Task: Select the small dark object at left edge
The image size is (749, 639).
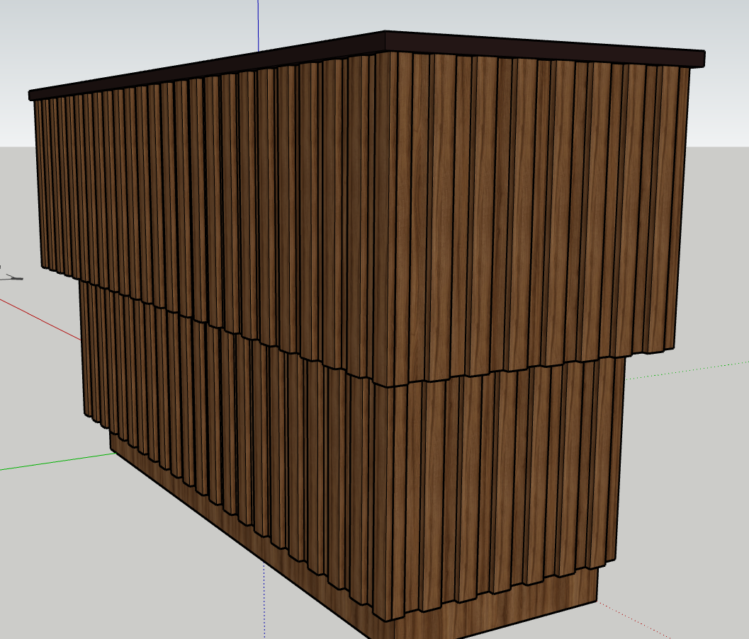Action: [x=13, y=277]
